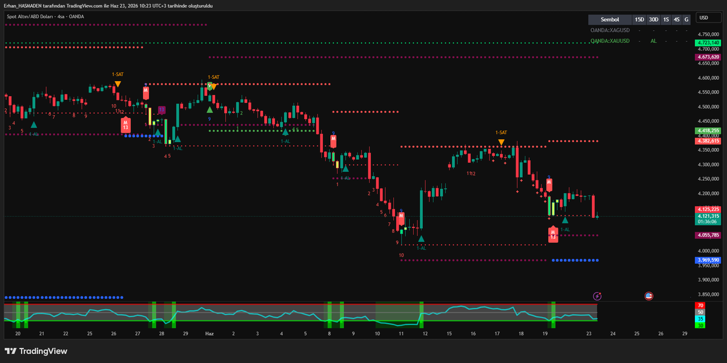Click the M label with 9 at June 8
This screenshot has width=727, height=363.
333,140
